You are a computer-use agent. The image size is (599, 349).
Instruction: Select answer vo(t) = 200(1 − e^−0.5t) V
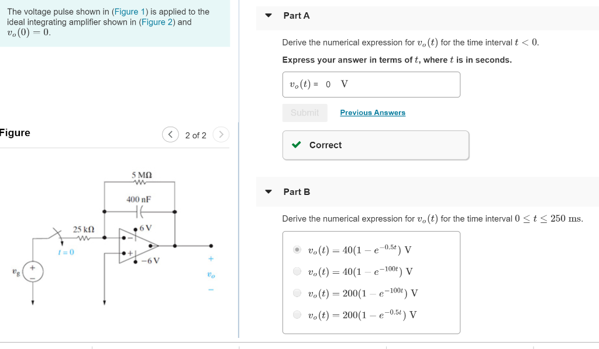click(x=298, y=315)
